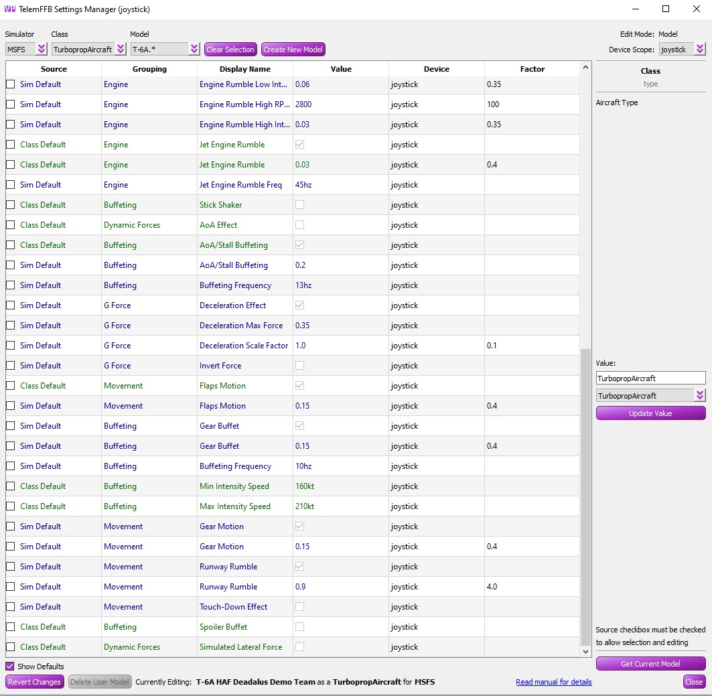The width and height of the screenshot is (712, 696).
Task: Check source box for Invert Force row
Action: click(11, 366)
